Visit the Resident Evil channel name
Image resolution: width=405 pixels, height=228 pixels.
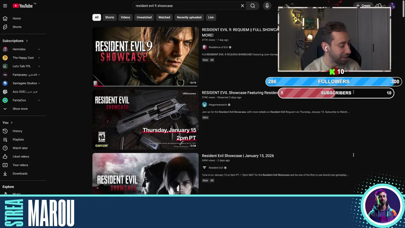(x=216, y=168)
